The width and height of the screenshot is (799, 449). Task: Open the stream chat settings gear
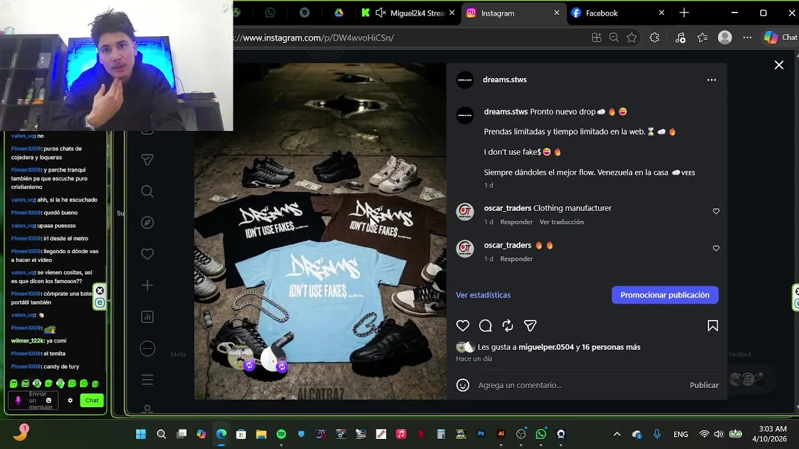point(71,400)
